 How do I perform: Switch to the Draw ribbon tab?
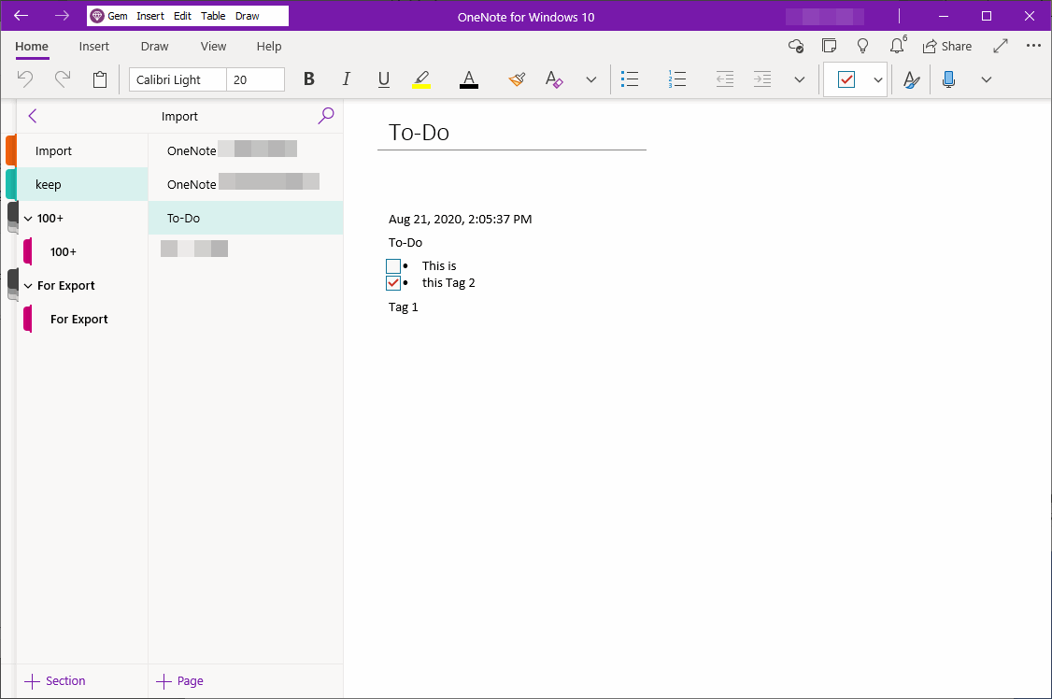click(x=154, y=47)
